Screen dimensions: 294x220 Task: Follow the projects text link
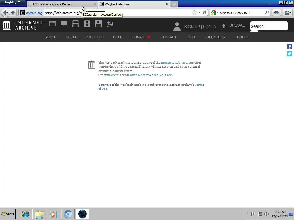pos(113,75)
